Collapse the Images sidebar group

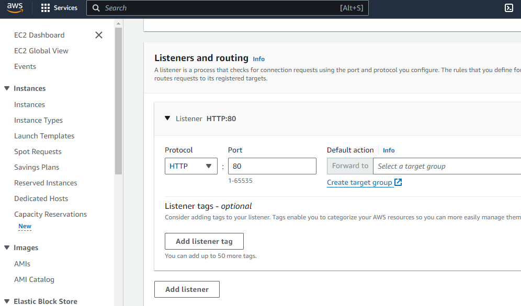click(x=7, y=248)
